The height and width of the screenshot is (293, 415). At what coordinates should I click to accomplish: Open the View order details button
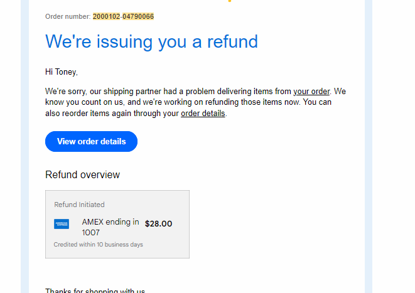pos(91,141)
